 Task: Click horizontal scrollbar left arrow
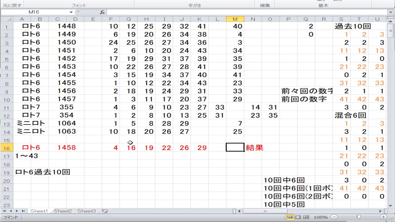pos(239,211)
